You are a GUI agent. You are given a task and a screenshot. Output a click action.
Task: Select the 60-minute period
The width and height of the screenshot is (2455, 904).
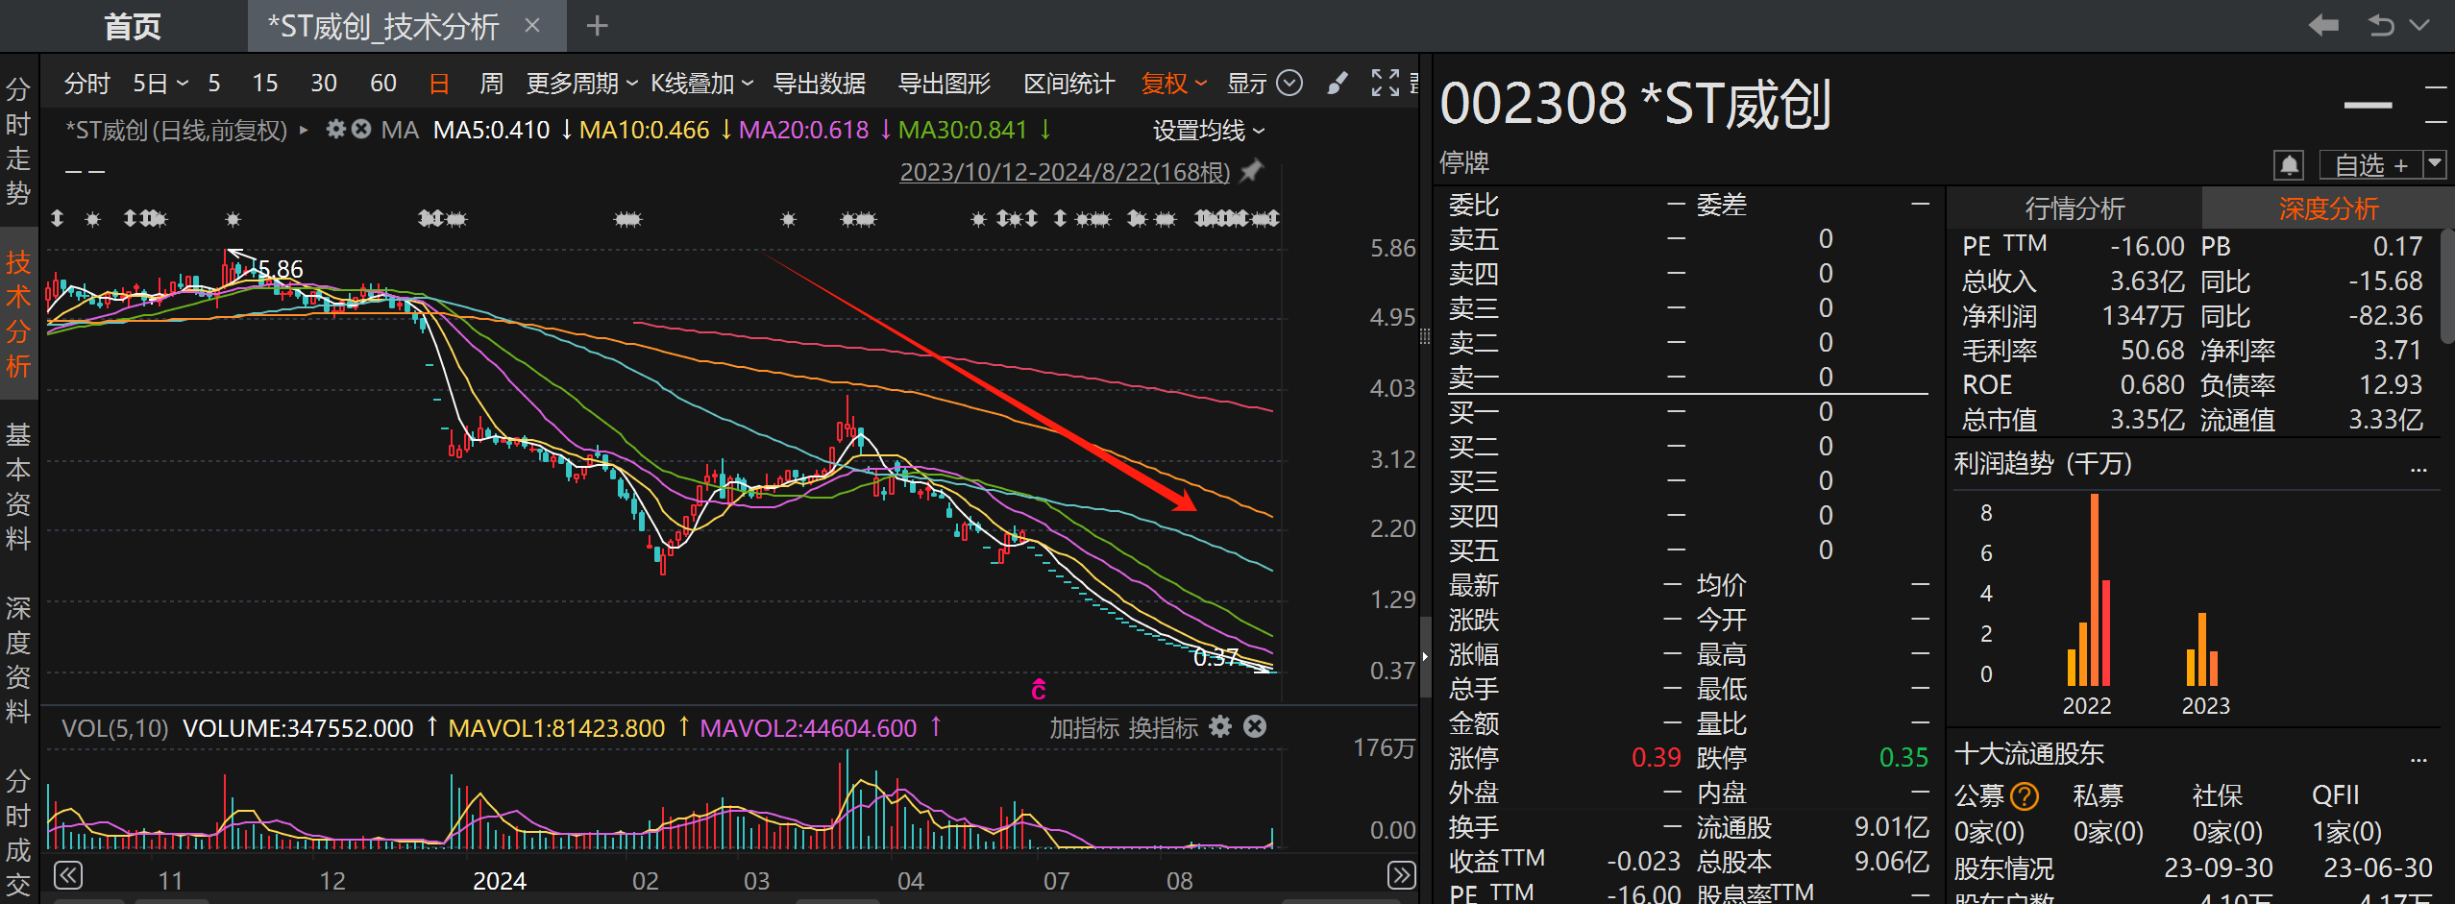[383, 84]
